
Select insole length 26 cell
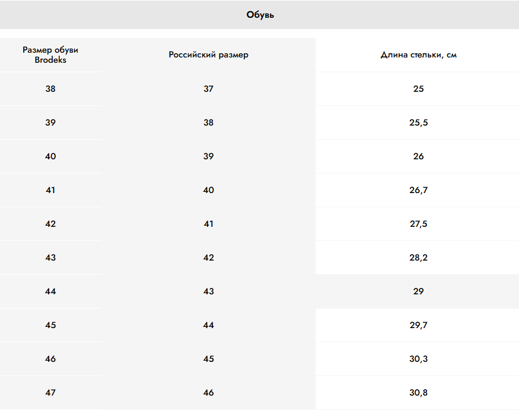(418, 156)
